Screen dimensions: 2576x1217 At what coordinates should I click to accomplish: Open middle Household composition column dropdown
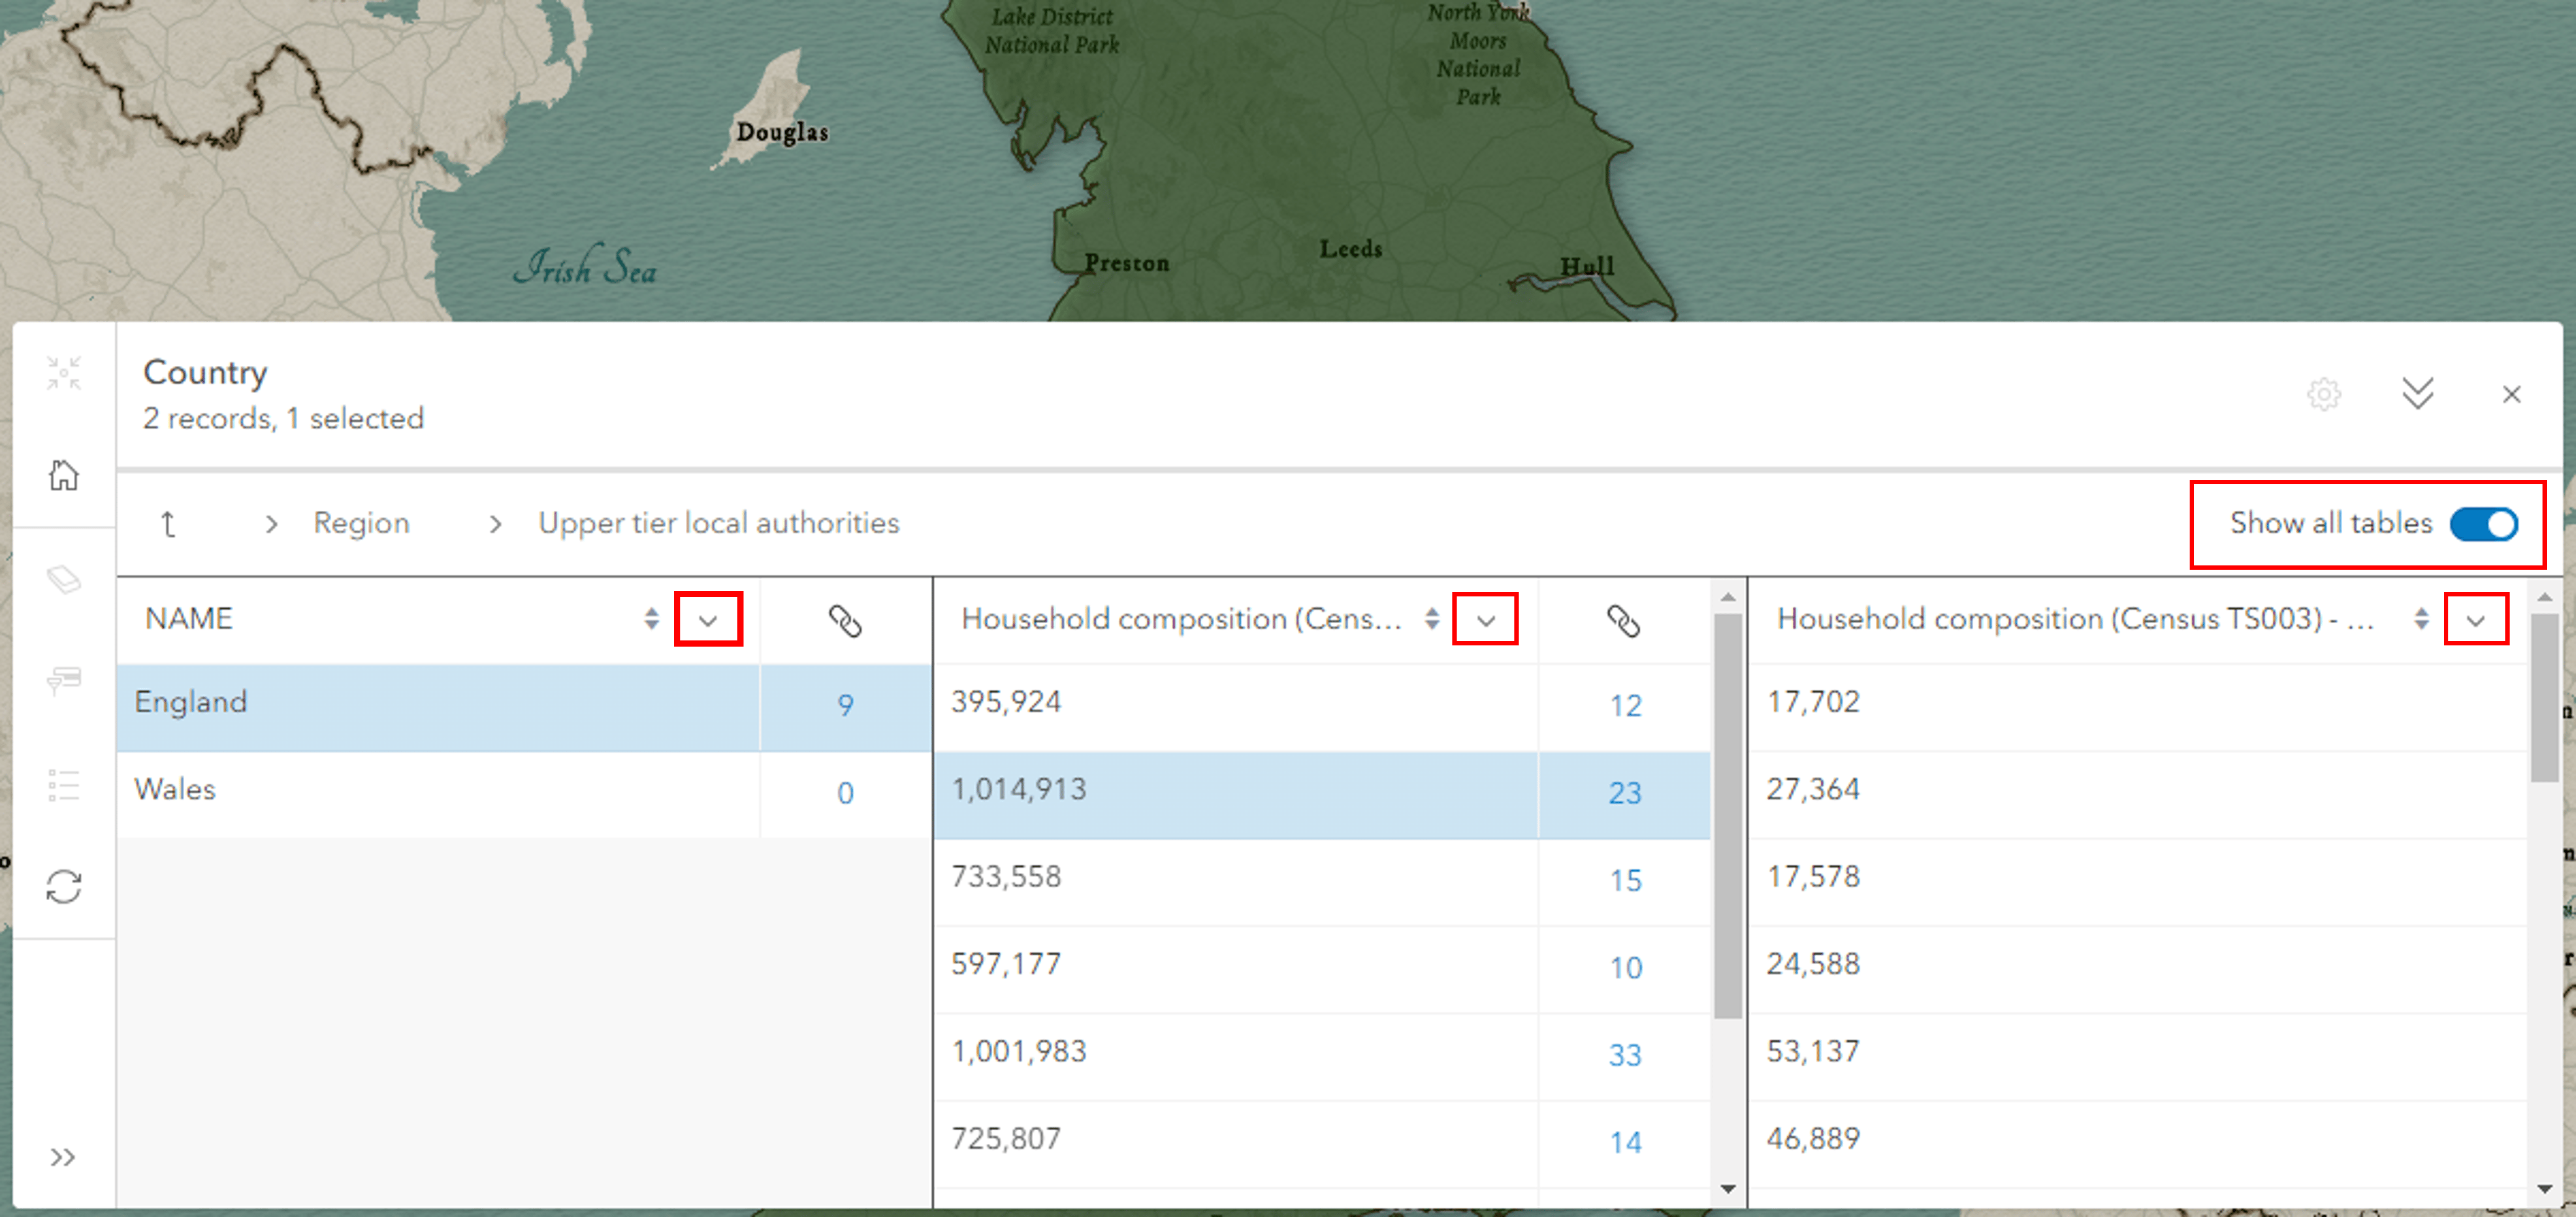(x=1485, y=620)
